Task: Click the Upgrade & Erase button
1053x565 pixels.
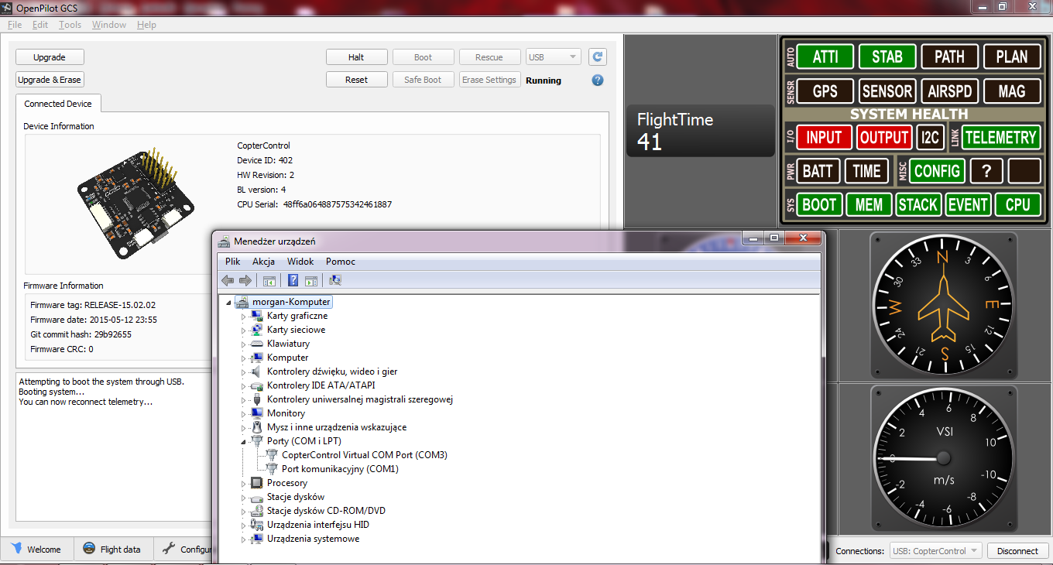Action: (x=50, y=80)
